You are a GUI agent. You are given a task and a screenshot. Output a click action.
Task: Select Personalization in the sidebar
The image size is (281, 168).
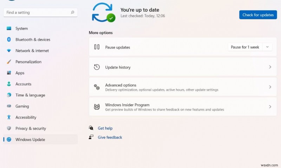pos(40,62)
